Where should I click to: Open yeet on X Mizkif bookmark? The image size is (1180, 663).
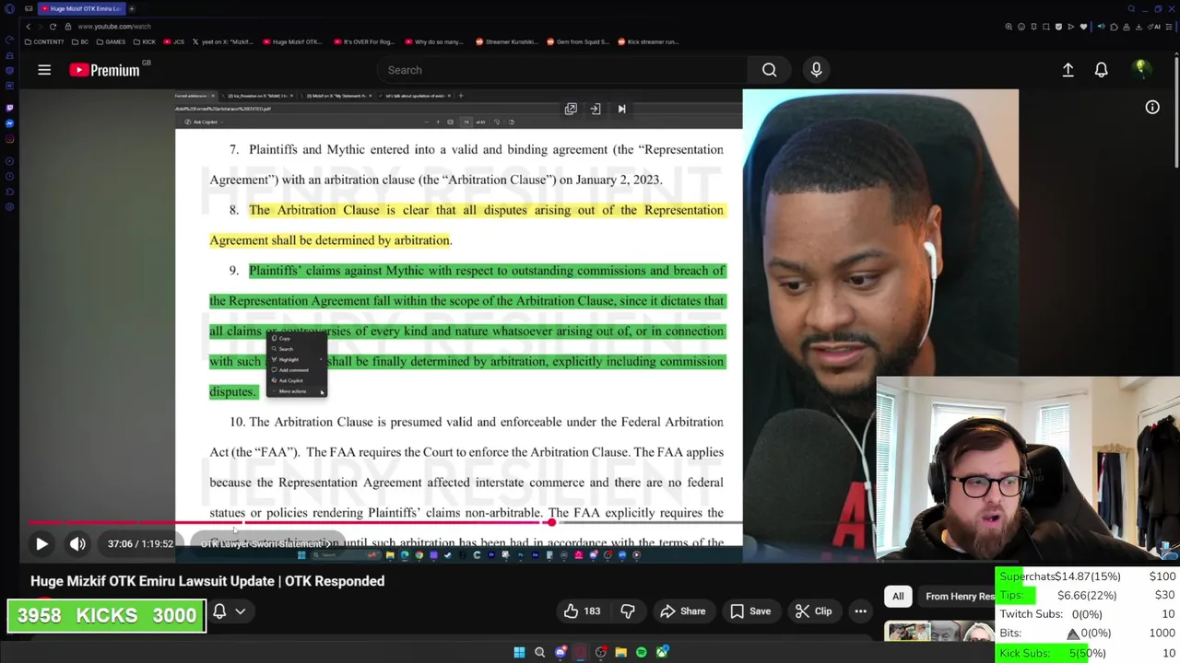click(x=224, y=41)
